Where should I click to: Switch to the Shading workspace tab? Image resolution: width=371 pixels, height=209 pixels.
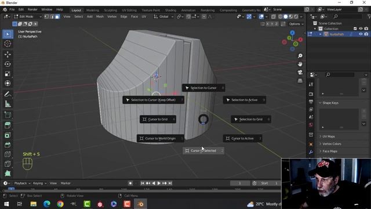coord(170,10)
